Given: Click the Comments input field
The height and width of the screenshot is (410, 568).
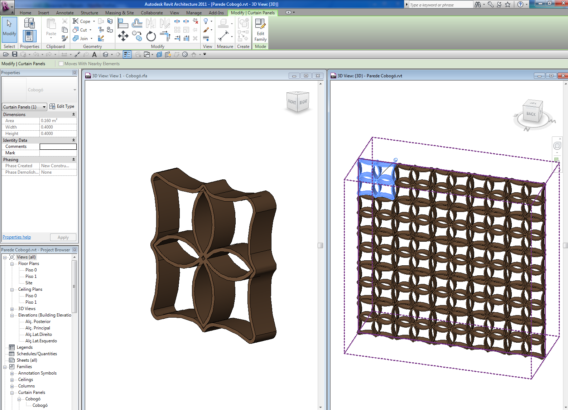Looking at the screenshot, I should (58, 147).
